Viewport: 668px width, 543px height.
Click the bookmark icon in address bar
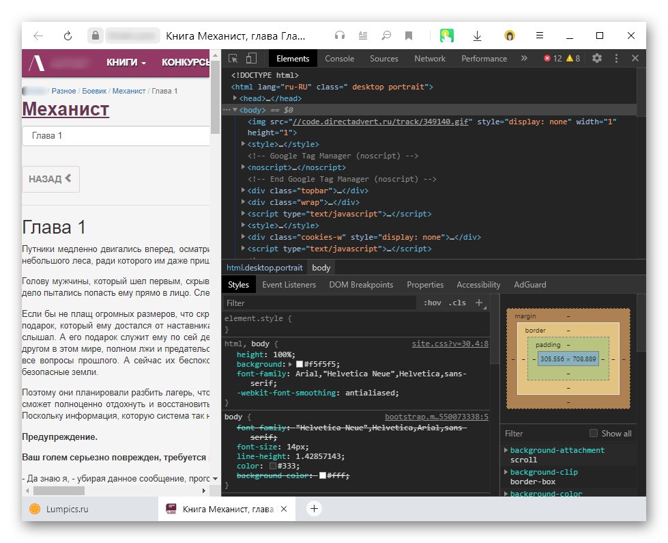pos(408,36)
